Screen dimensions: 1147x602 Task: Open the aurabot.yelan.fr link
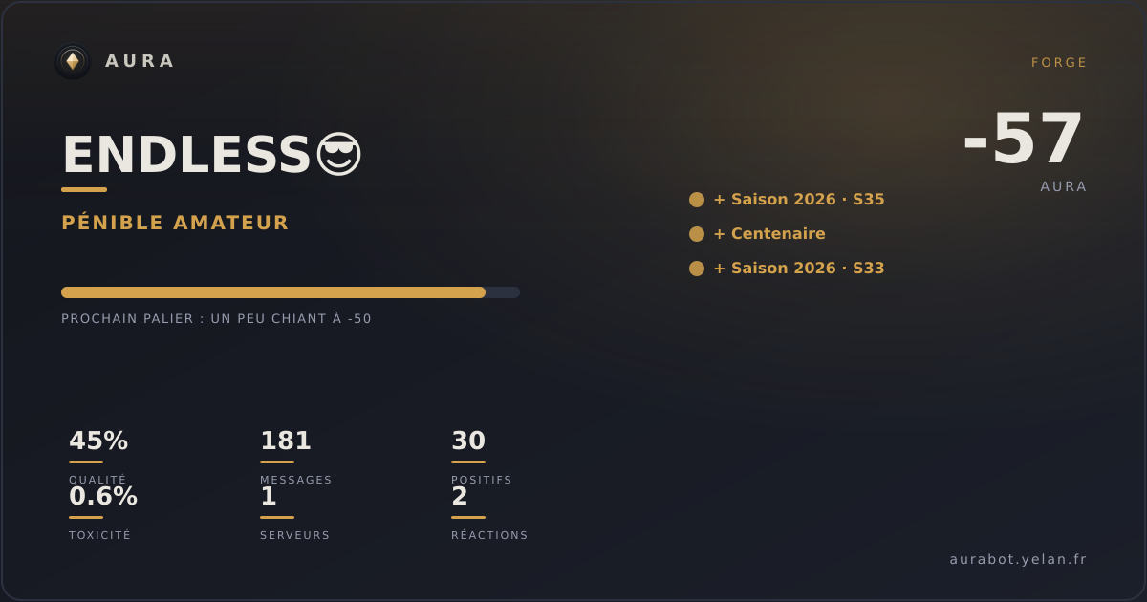point(1019,559)
